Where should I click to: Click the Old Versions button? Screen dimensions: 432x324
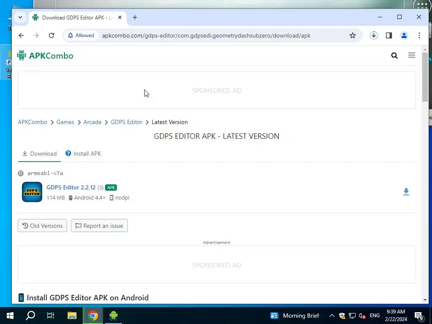43,226
